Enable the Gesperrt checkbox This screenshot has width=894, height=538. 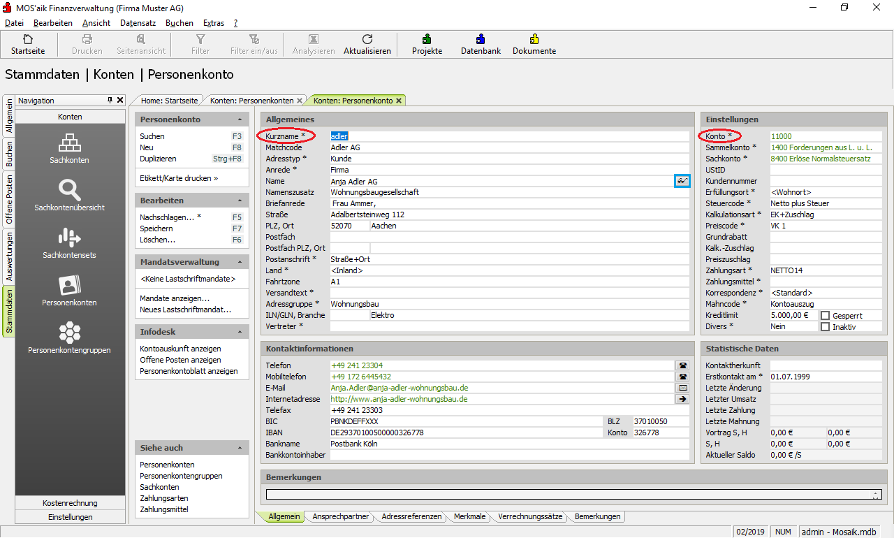point(825,316)
